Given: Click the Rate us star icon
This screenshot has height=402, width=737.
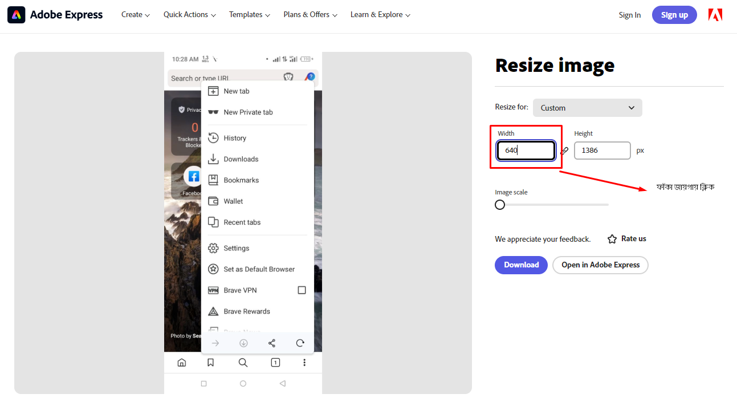Looking at the screenshot, I should tap(612, 239).
